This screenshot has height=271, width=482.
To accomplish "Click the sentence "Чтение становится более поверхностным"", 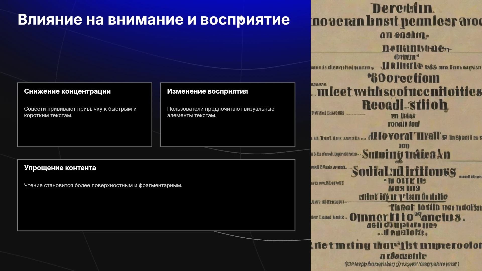I will click(103, 185).
